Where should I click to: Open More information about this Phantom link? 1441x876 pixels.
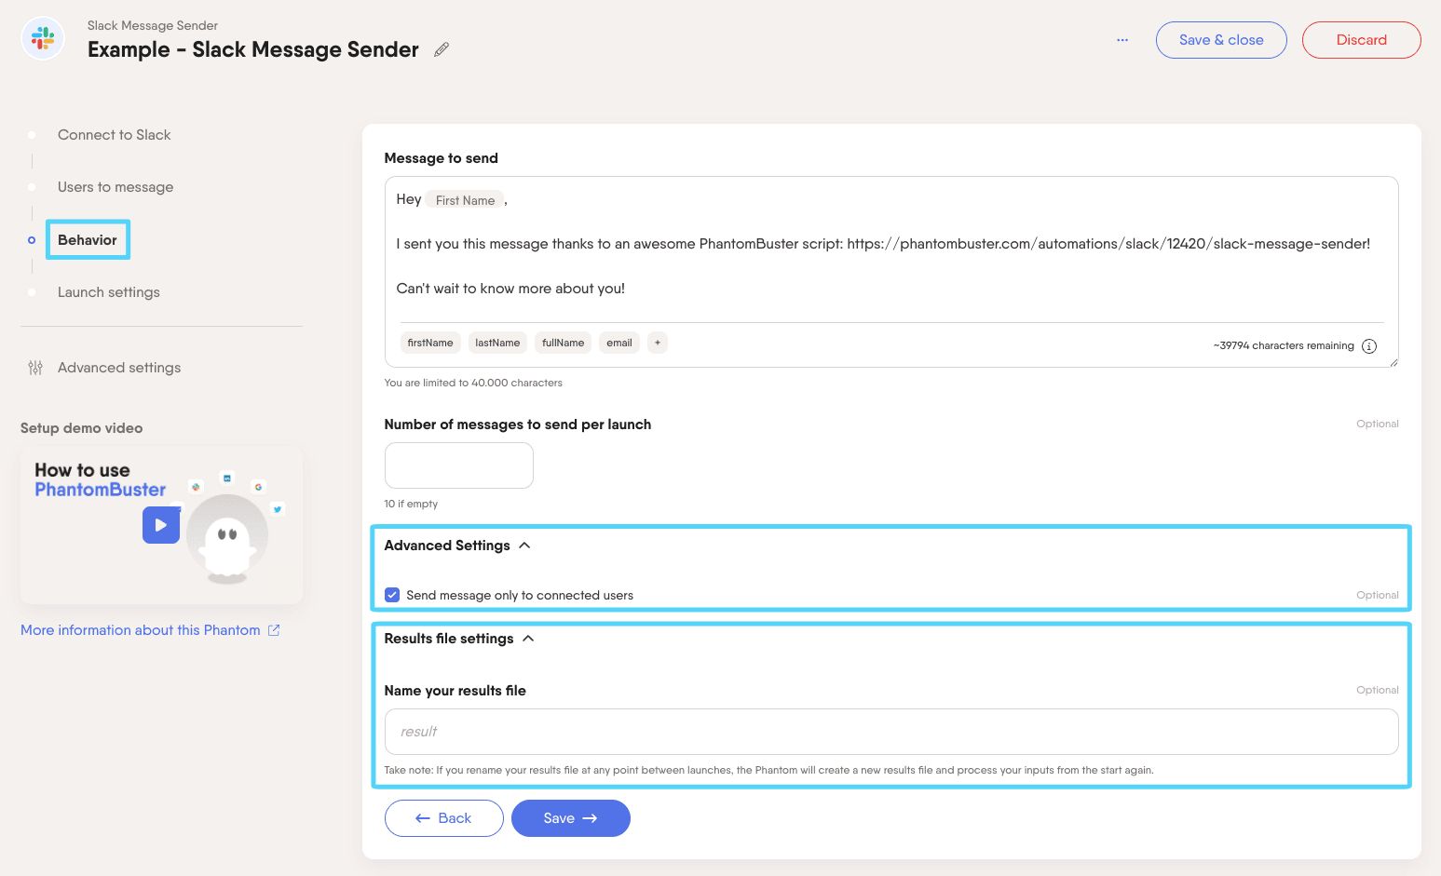pyautogui.click(x=141, y=630)
